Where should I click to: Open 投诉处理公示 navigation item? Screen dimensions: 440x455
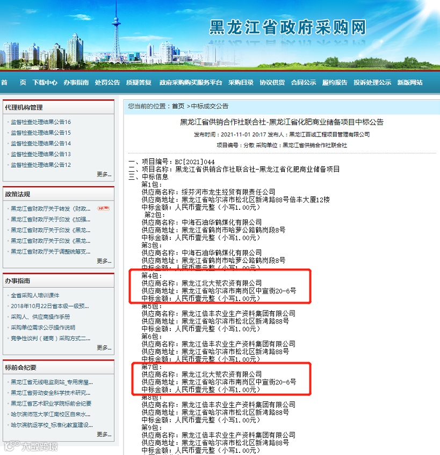[372, 83]
